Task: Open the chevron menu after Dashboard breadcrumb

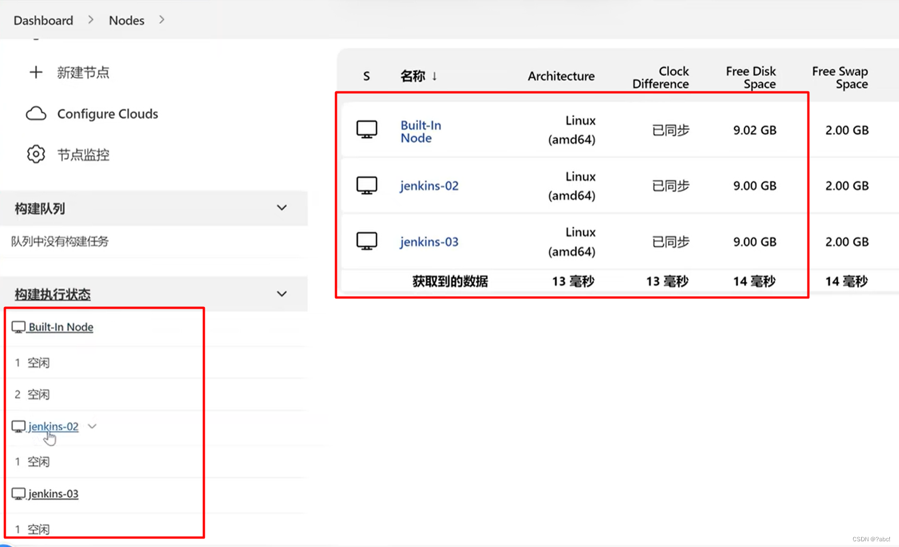Action: (x=91, y=19)
